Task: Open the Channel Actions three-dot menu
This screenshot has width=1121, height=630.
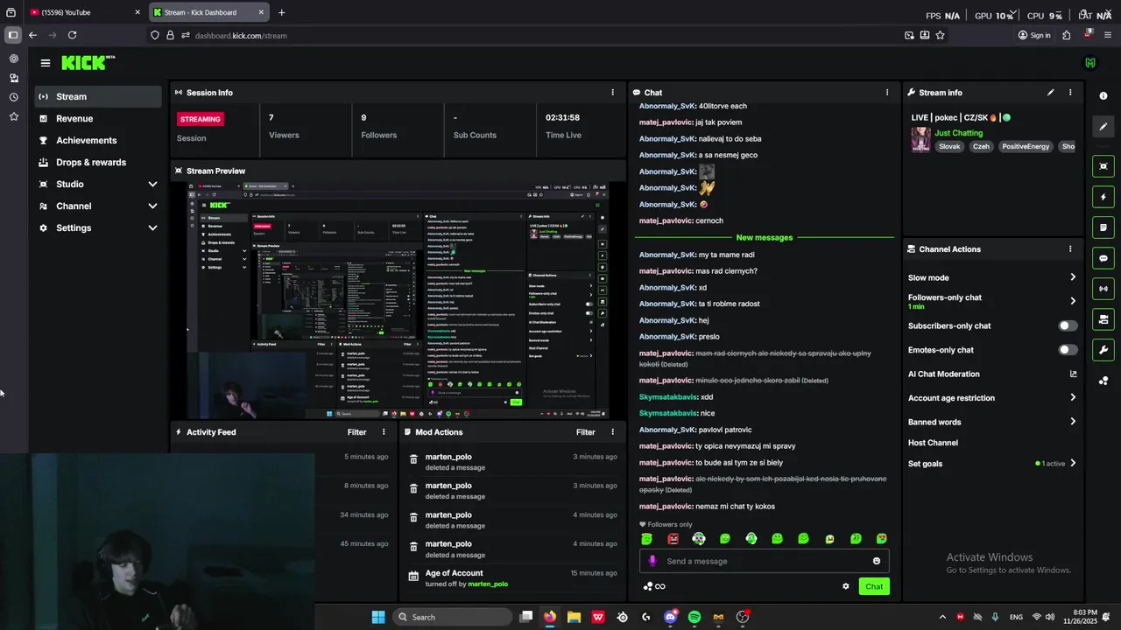Action: [x=1070, y=249]
